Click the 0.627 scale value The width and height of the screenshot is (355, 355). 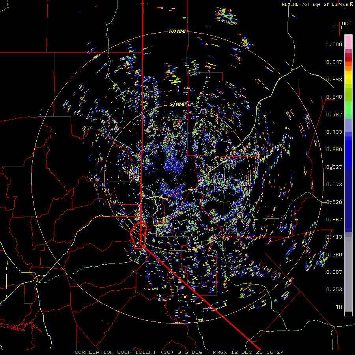334,167
